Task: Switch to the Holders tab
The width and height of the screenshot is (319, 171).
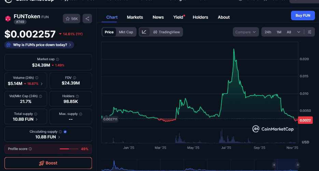Action: click(200, 17)
